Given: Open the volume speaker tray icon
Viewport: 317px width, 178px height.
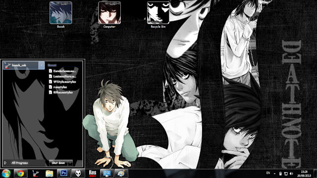Looking at the screenshot, I should coord(291,174).
